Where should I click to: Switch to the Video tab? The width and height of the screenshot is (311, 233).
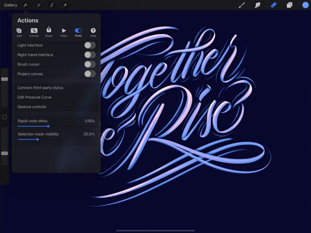click(x=64, y=32)
